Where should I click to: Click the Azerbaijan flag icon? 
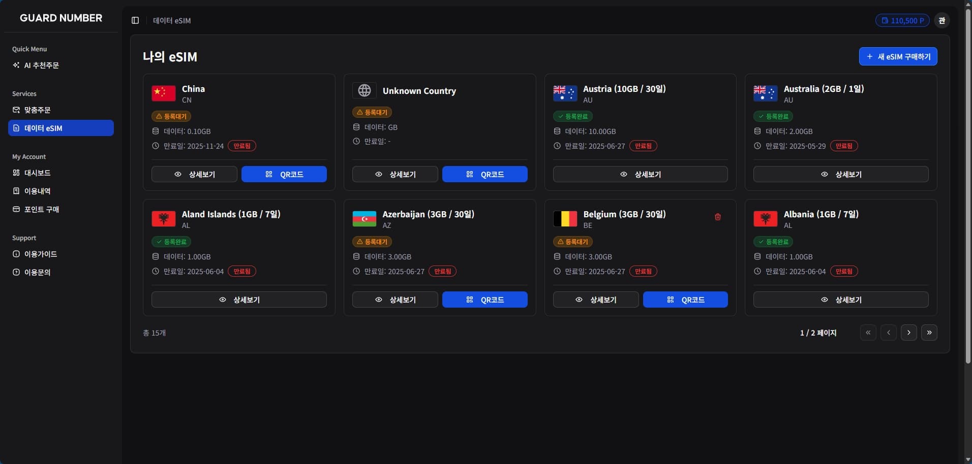(364, 219)
